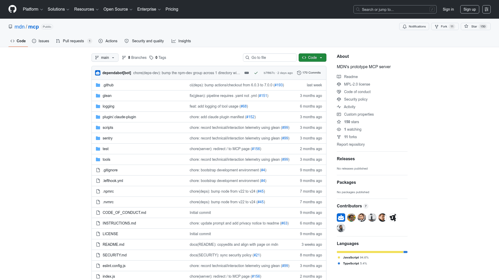The height and width of the screenshot is (280, 499).
Task: Click the JavaScript language bar segment
Action: coord(370,252)
